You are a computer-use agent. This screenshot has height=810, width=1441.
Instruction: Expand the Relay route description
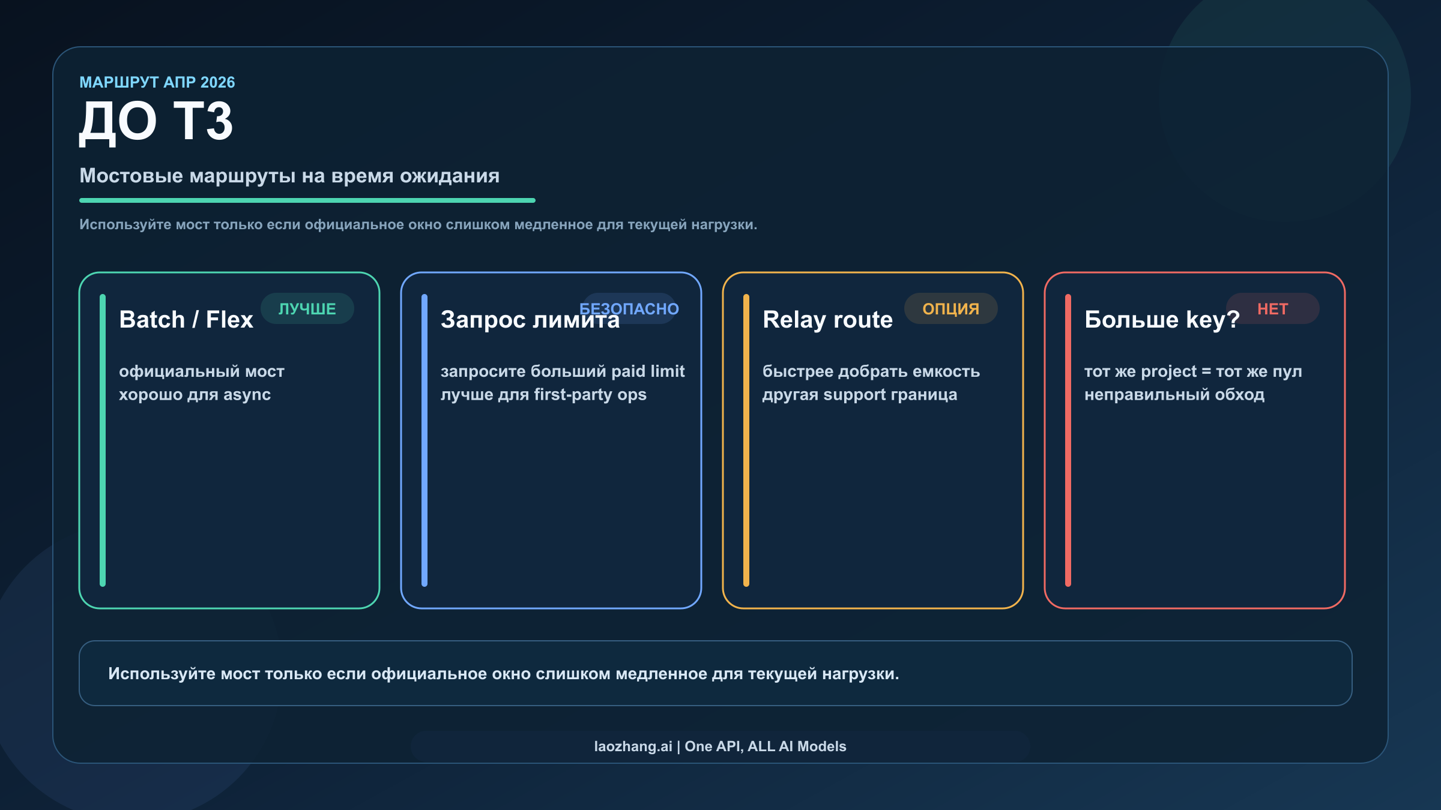[x=871, y=383]
